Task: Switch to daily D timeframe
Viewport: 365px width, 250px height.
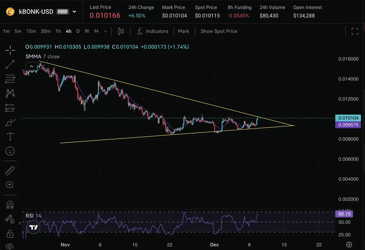Action: point(78,31)
